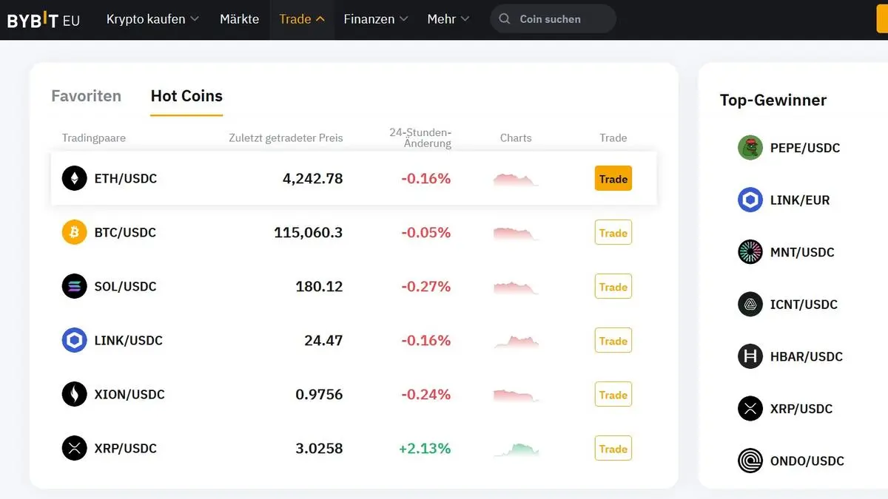Expand the Finanzen dropdown menu
Viewport: 888px width, 499px height.
pyautogui.click(x=375, y=19)
